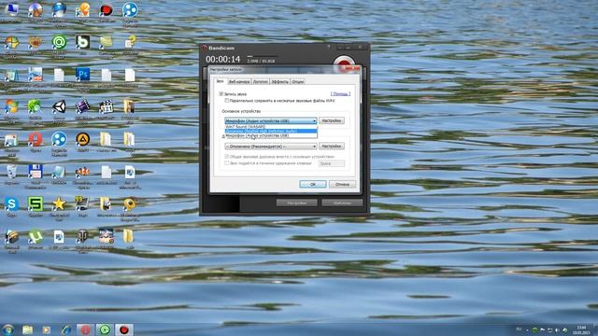
Task: Open the gold star desktop shortcut
Action: click(x=59, y=204)
